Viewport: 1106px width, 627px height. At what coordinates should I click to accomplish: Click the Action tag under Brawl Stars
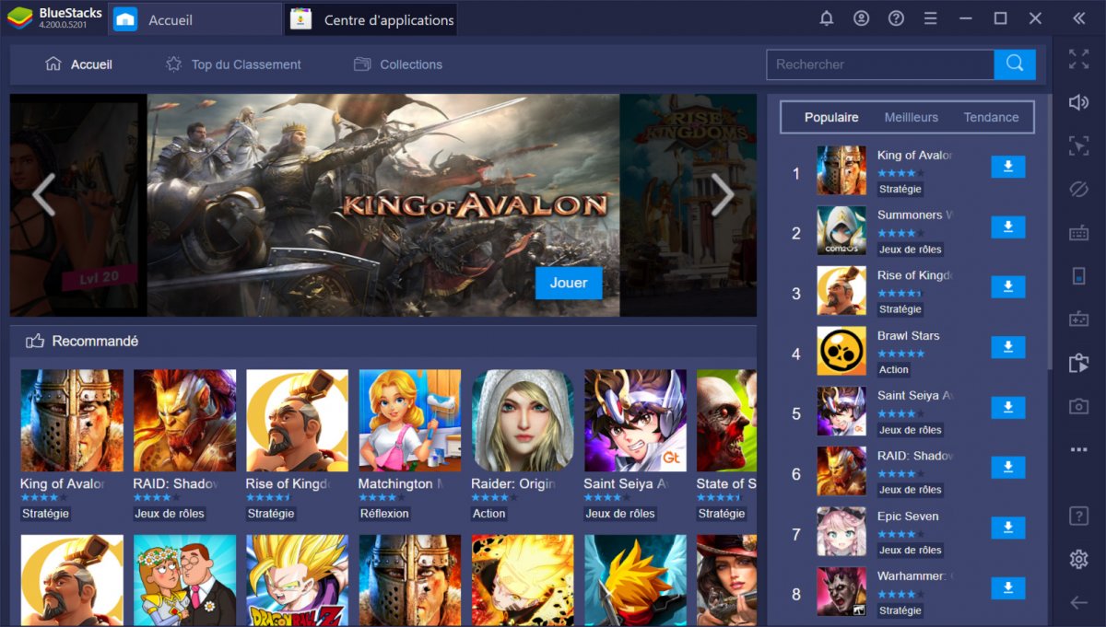pyautogui.click(x=894, y=369)
